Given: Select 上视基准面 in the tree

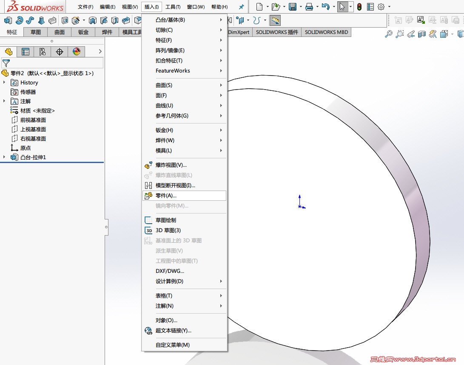Looking at the screenshot, I should [x=33, y=129].
